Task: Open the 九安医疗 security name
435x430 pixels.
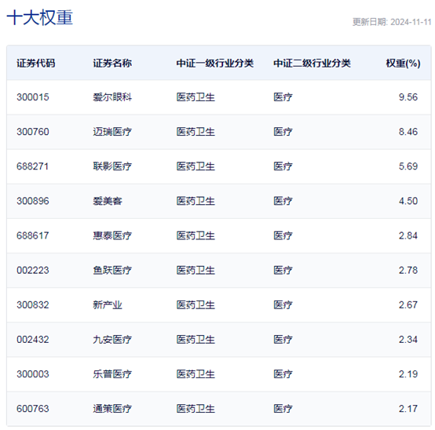Action: click(x=112, y=339)
